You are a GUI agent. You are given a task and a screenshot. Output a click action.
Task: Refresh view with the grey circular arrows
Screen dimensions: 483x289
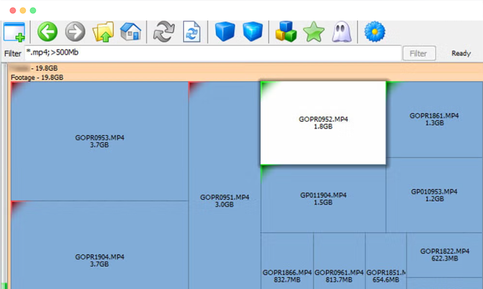(164, 31)
